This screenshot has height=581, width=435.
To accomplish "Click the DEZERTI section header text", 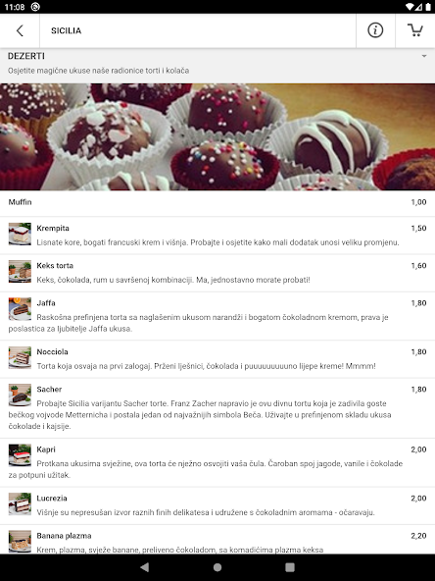I will (x=26, y=56).
